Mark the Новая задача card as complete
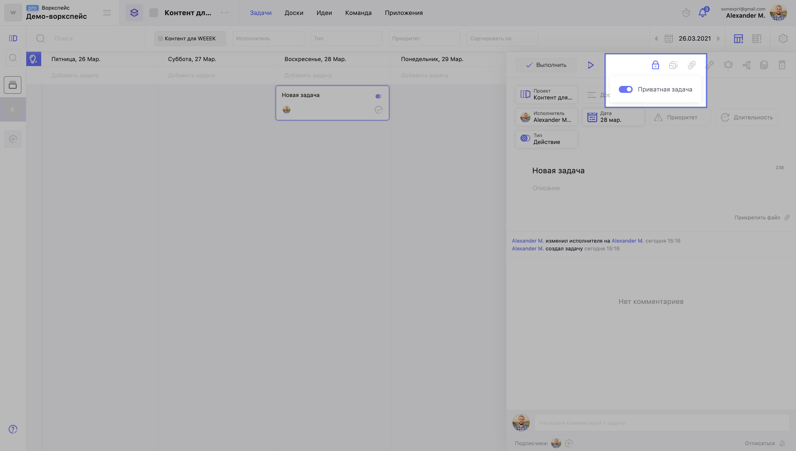The width and height of the screenshot is (796, 451). (x=378, y=110)
